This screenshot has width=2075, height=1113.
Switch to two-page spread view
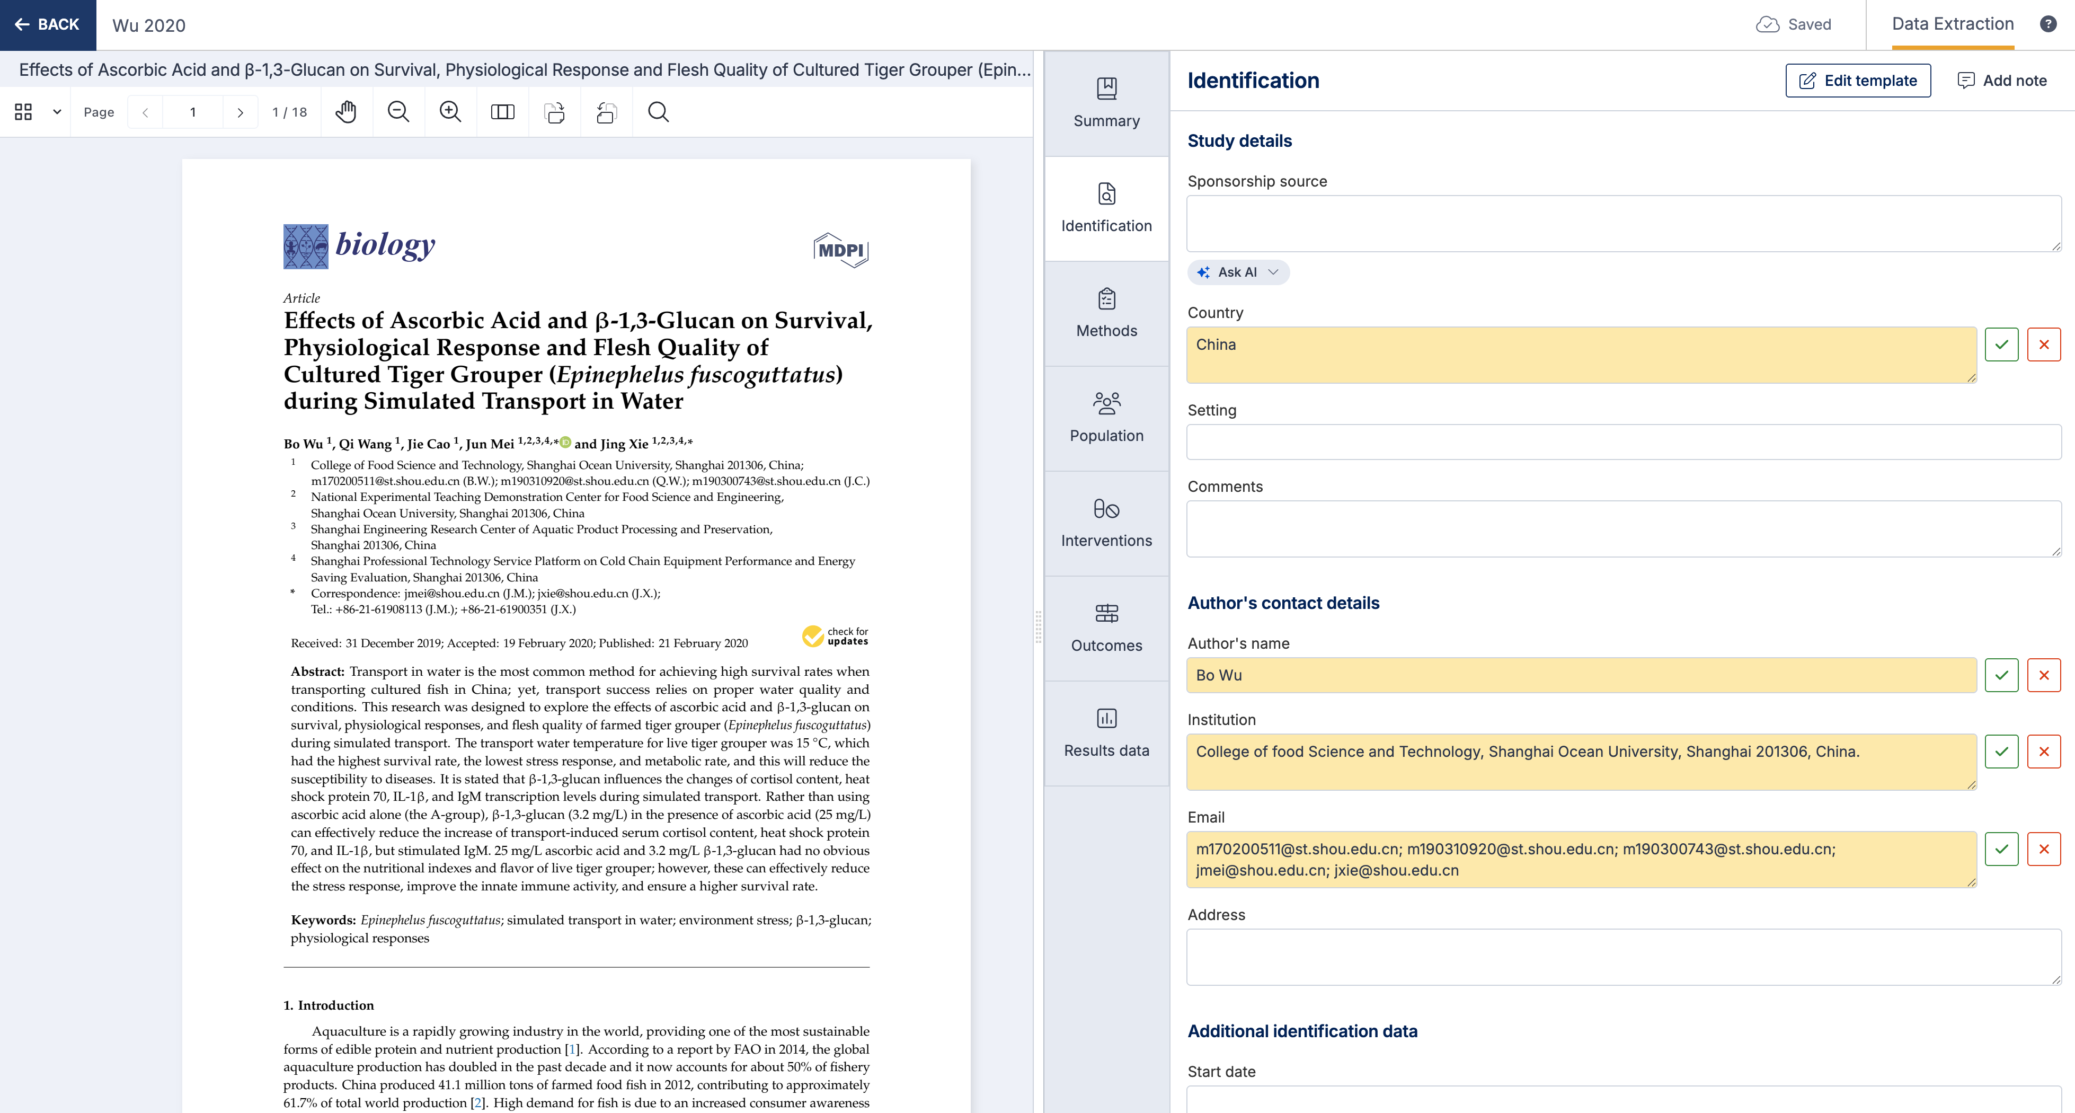[502, 112]
